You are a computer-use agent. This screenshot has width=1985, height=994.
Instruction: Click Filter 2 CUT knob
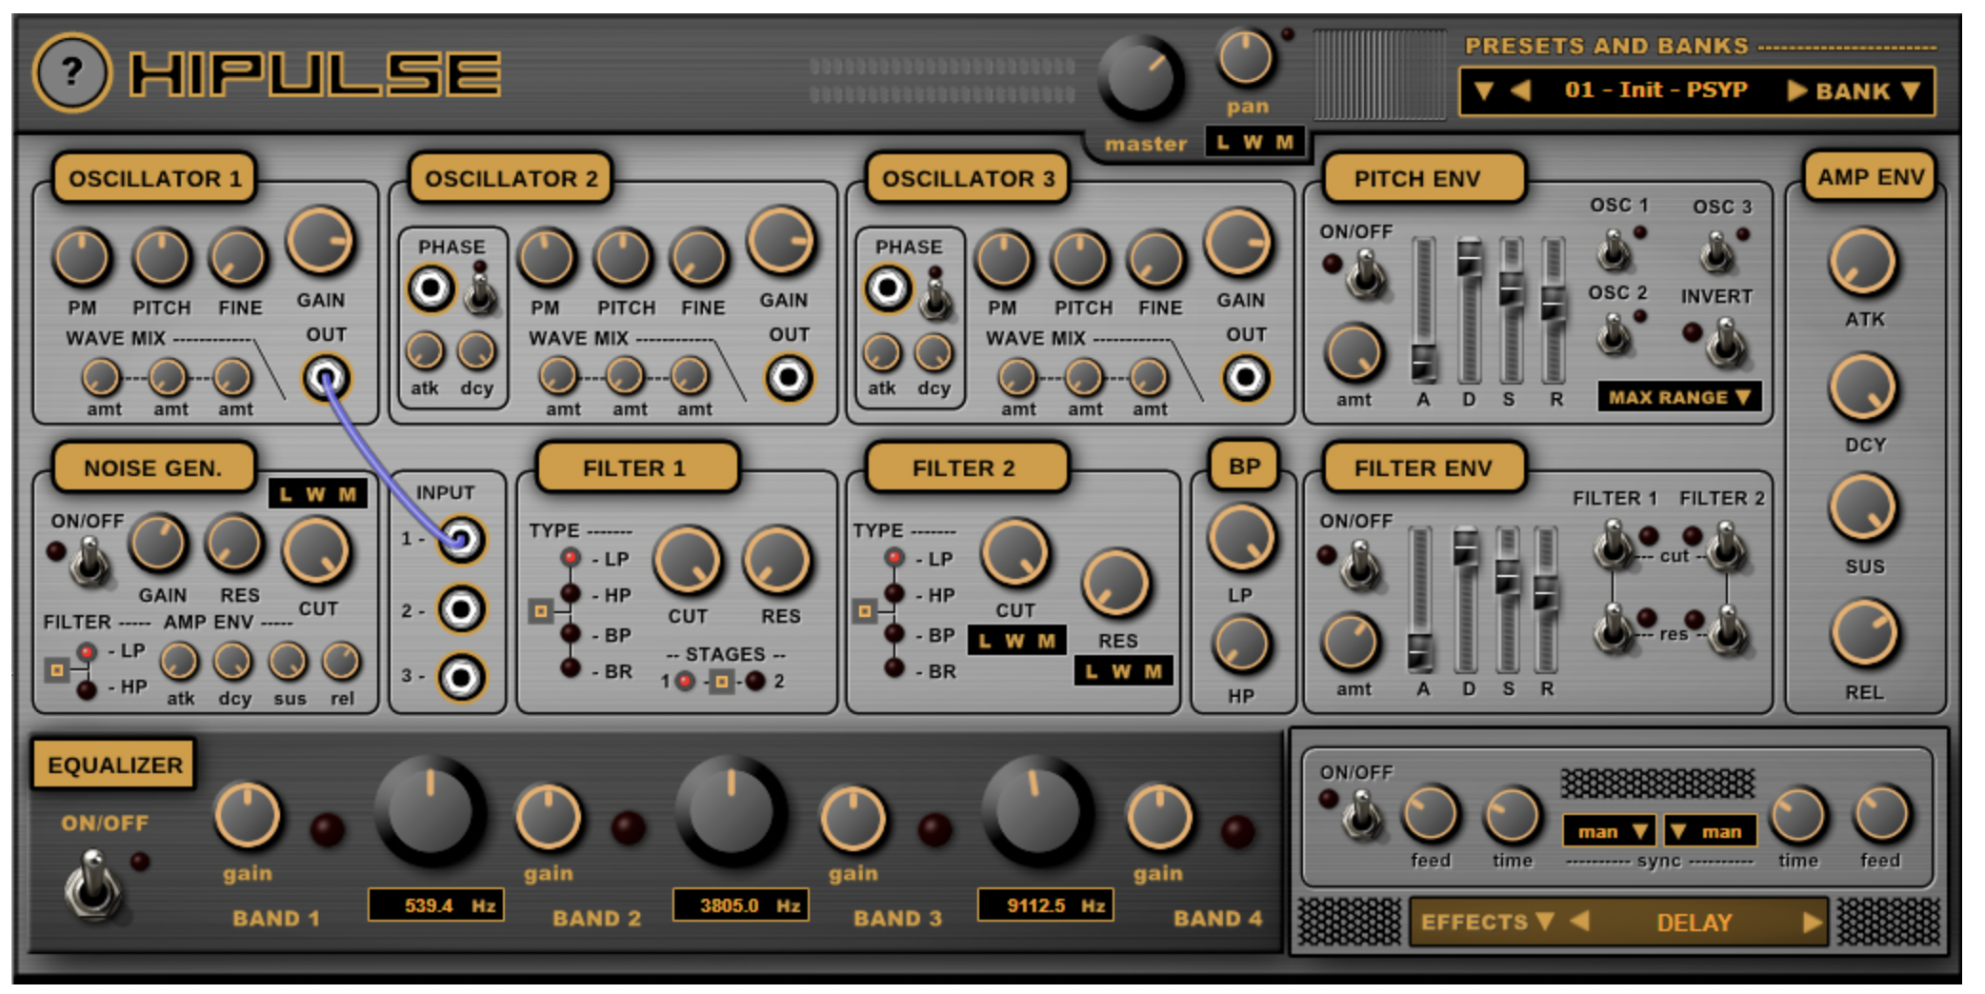[1015, 554]
